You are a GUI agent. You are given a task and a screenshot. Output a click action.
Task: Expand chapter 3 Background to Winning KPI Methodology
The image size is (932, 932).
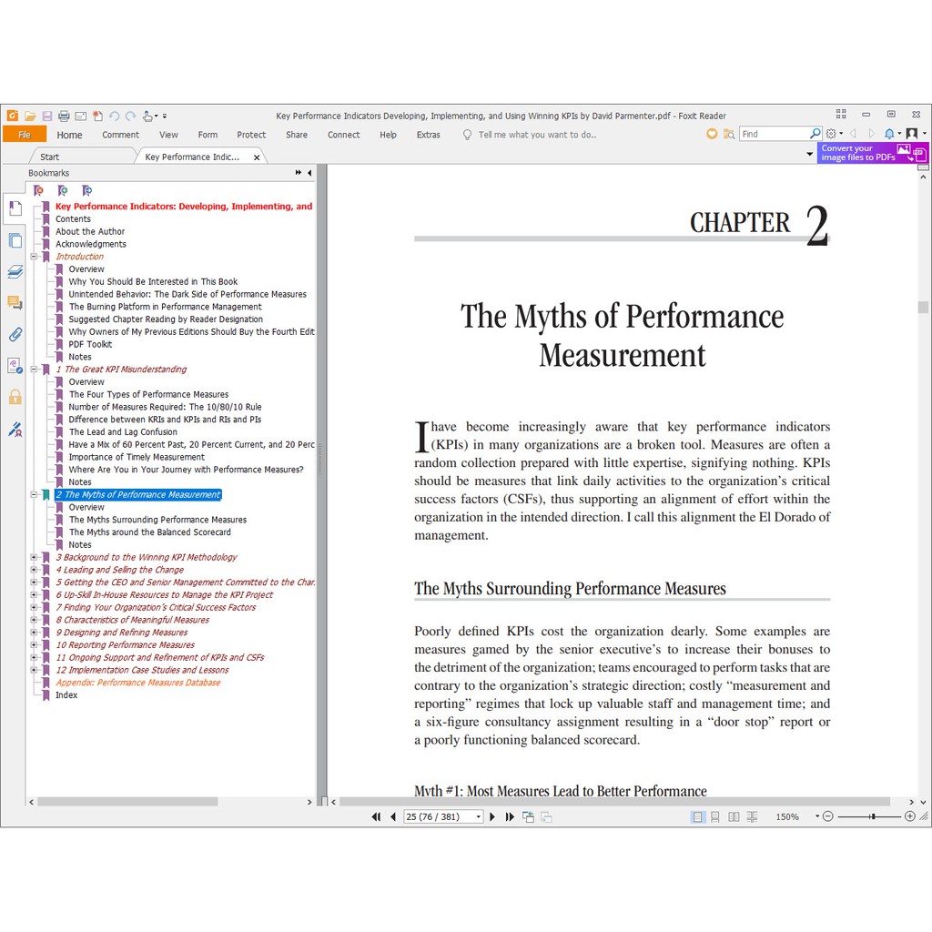click(x=34, y=557)
